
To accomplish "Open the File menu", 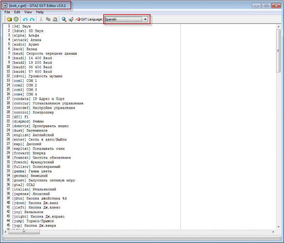I will [x=7, y=12].
